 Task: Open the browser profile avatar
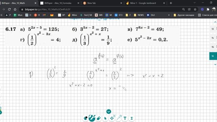coord(214,9)
